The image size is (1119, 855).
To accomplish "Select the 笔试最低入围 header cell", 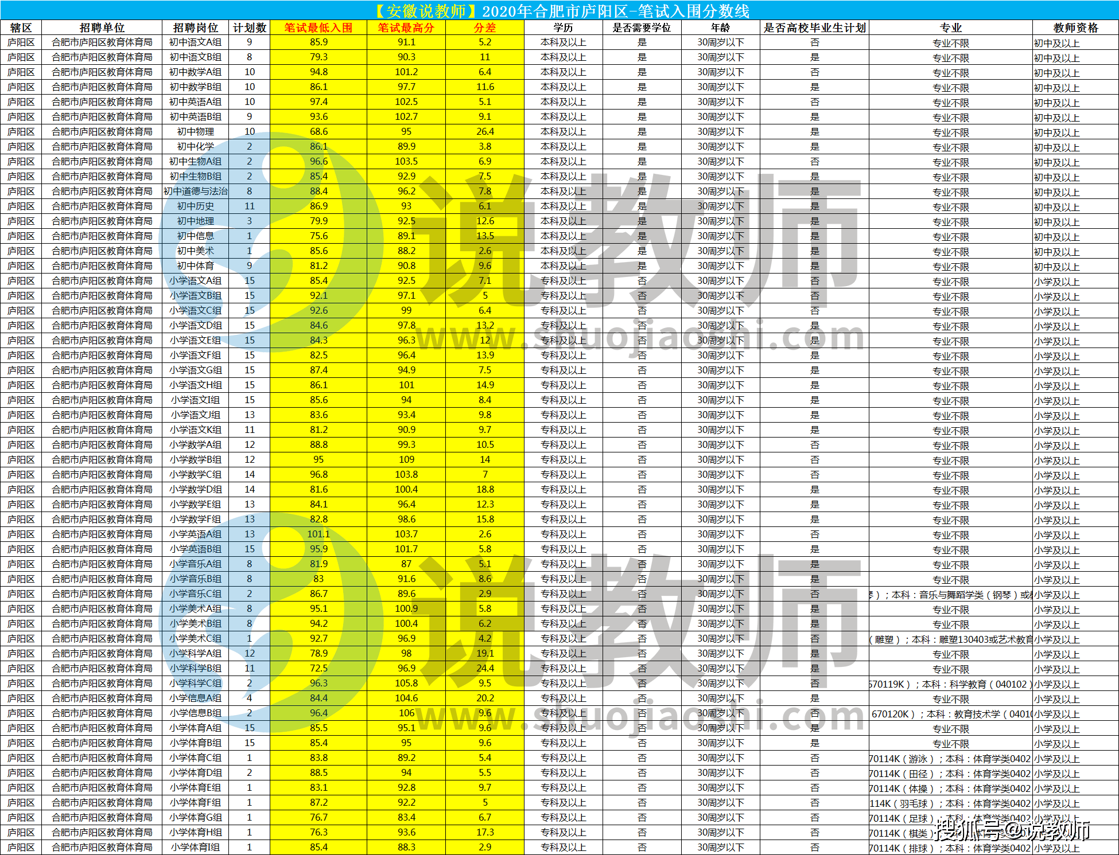I will coord(318,28).
